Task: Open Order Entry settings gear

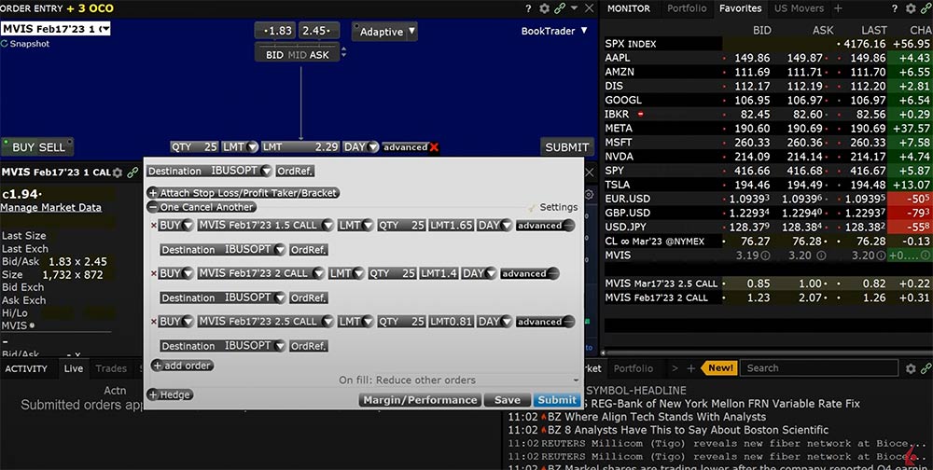Action: (x=545, y=8)
